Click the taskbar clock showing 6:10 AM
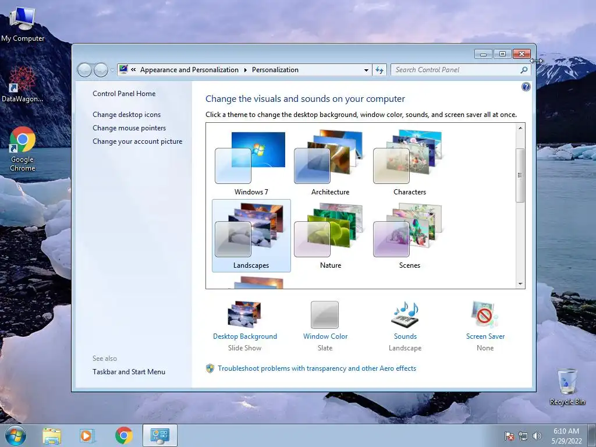 [x=566, y=436]
